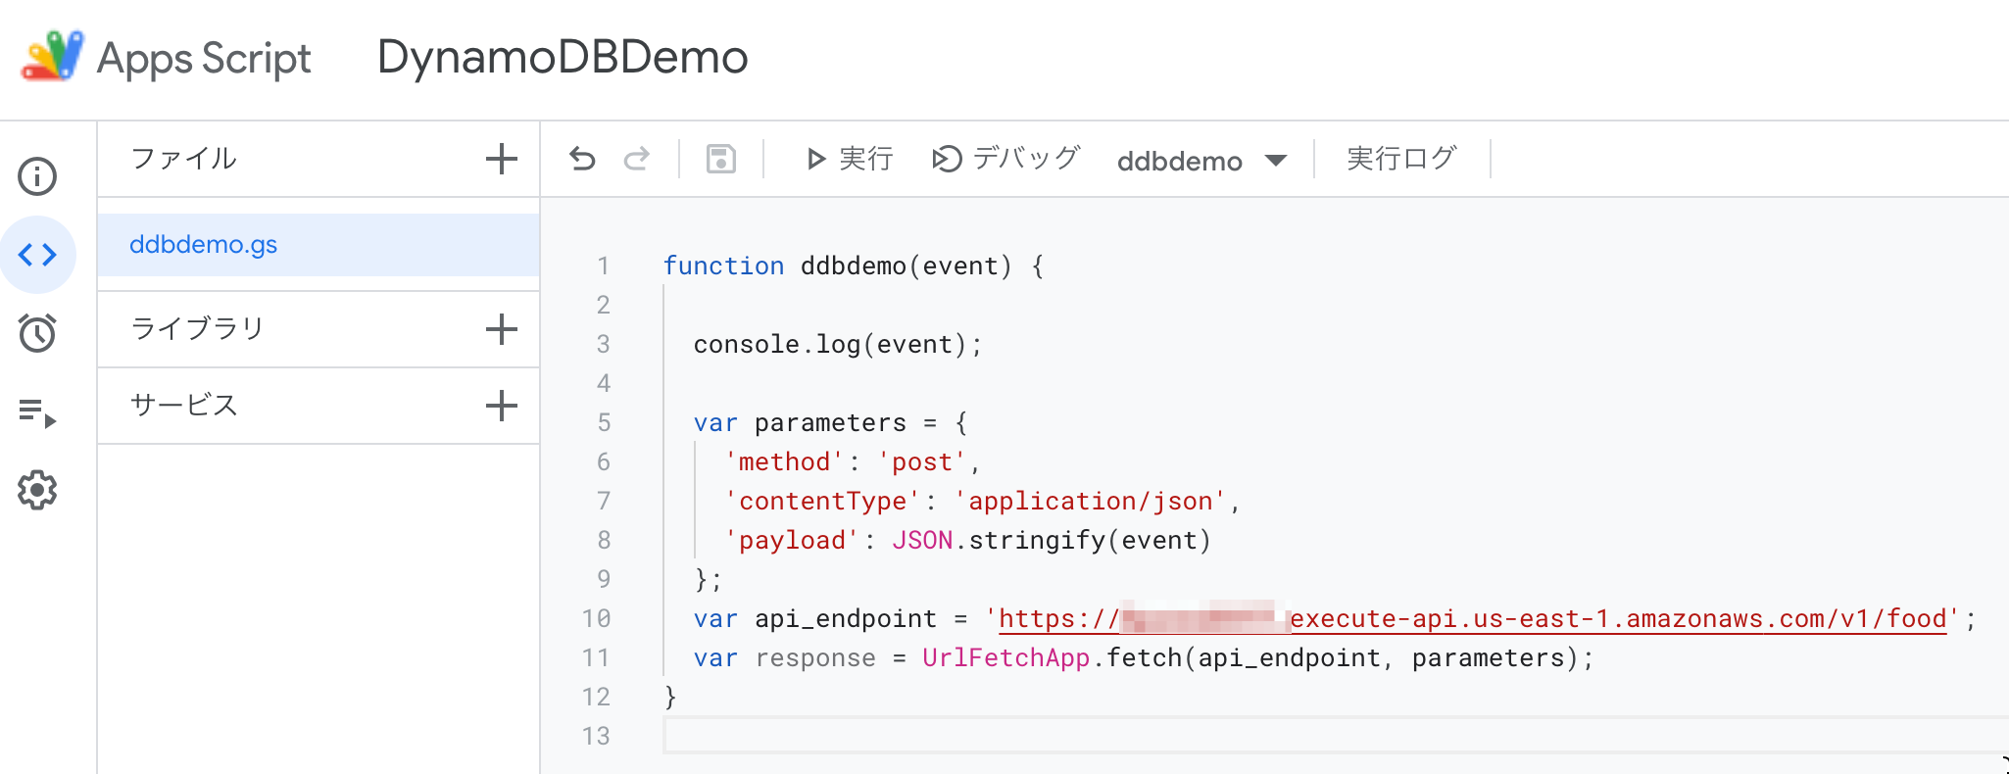Add a service with plus icon

[502, 406]
